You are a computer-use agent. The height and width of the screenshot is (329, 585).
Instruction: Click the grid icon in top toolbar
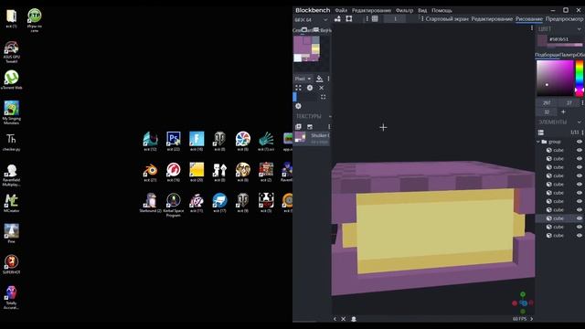point(375,18)
